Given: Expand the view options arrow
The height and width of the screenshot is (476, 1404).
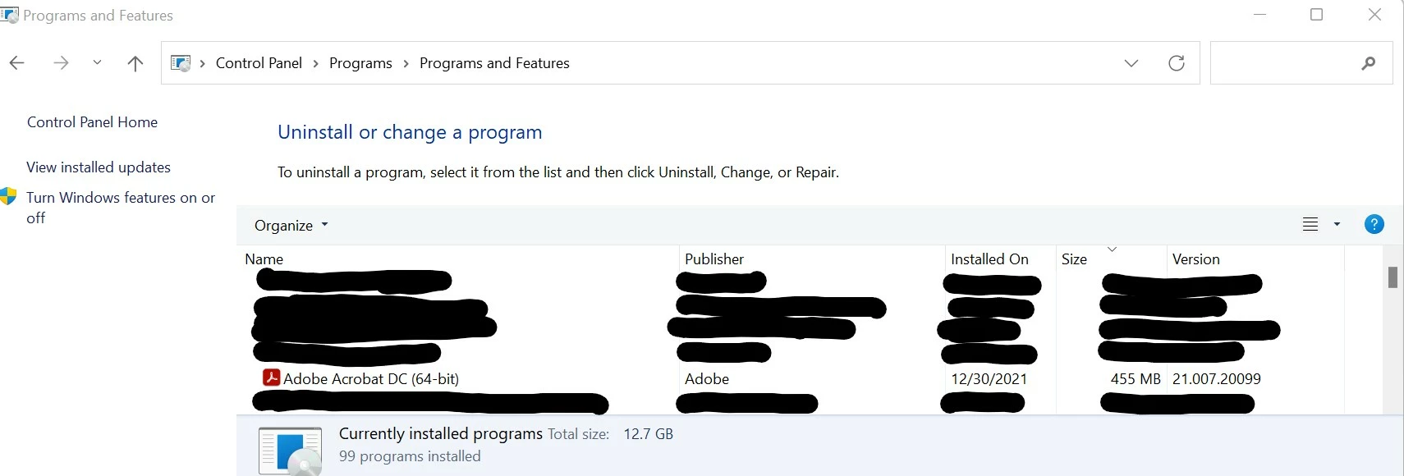Looking at the screenshot, I should [1337, 224].
